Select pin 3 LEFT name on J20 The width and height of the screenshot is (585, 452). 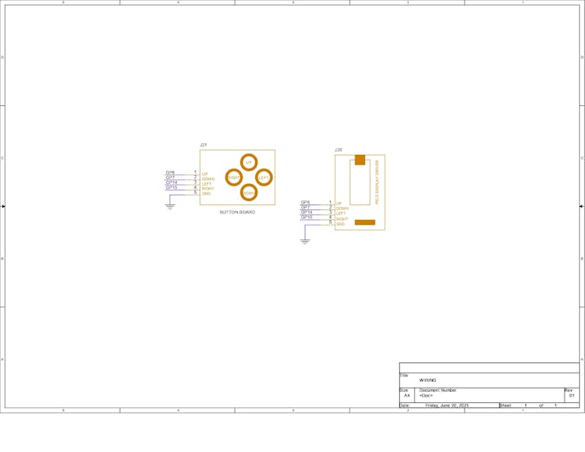[x=341, y=213]
